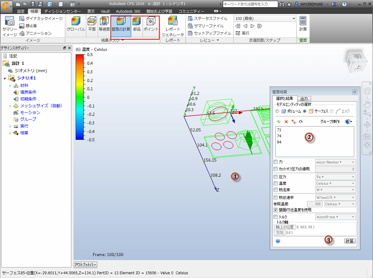Switch to the 設定 ribbon tab
The height and width of the screenshot is (278, 373).
pyautogui.click(x=21, y=11)
